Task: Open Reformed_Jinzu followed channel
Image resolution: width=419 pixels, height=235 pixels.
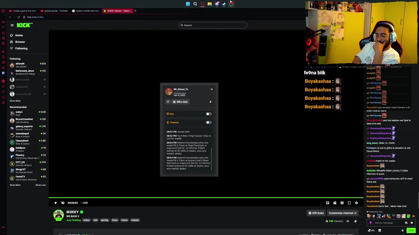Action: [x=28, y=72]
